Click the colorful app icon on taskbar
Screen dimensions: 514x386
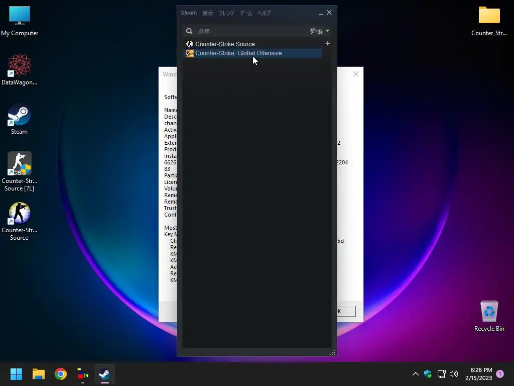pyautogui.click(x=83, y=374)
